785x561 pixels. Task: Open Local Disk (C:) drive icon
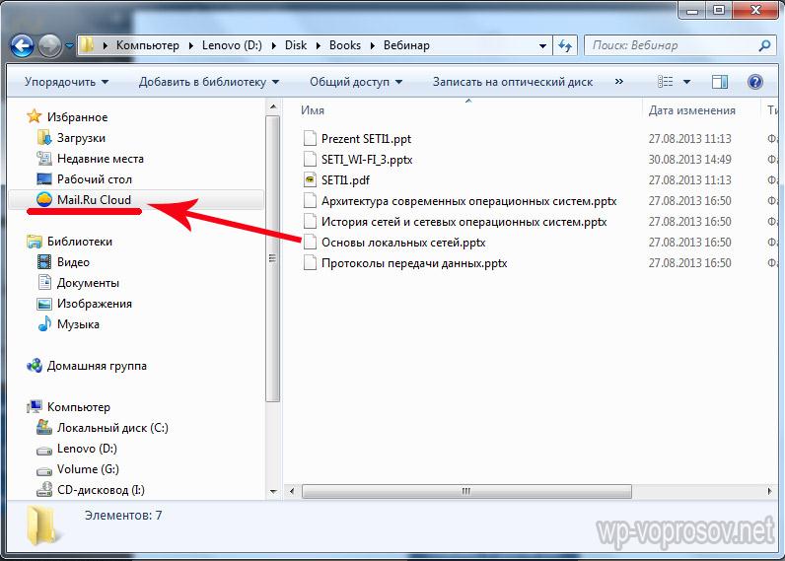[44, 428]
